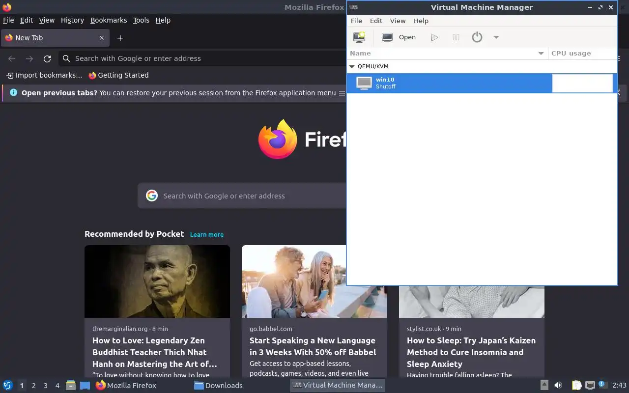Open shutdown options dropdown arrow
Image resolution: width=629 pixels, height=393 pixels.
496,37
